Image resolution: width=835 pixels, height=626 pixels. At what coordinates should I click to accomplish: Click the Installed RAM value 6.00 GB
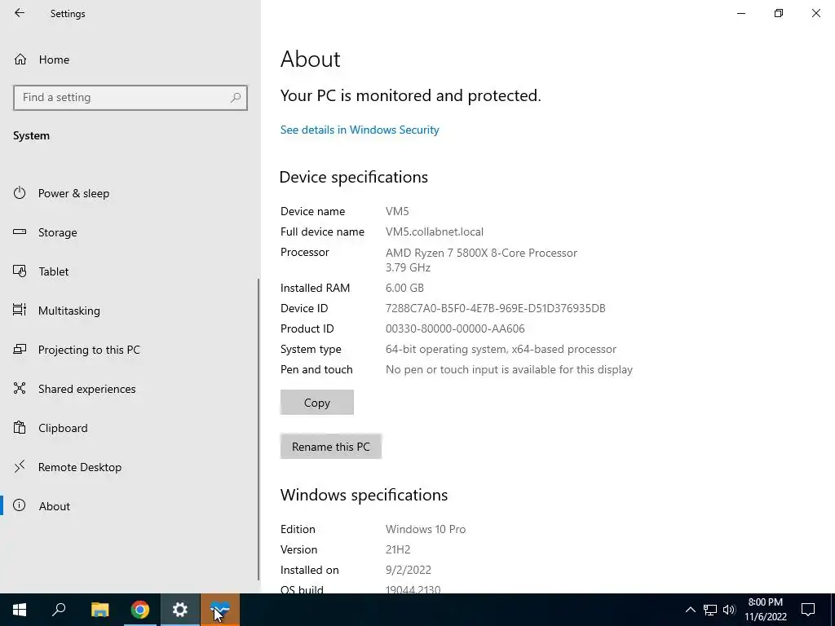point(404,288)
